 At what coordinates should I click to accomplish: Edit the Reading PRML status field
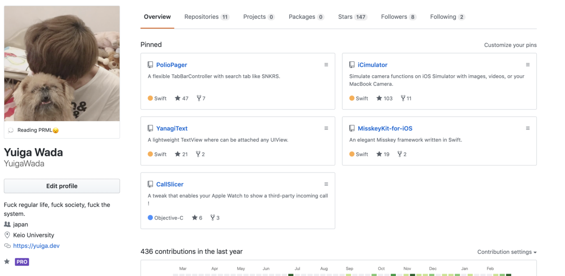[x=62, y=130]
